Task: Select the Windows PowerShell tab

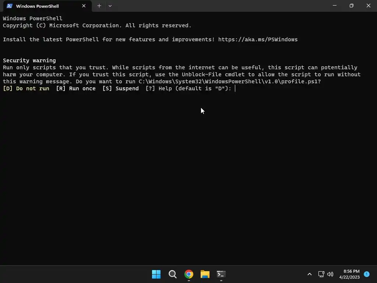Action: (47, 6)
